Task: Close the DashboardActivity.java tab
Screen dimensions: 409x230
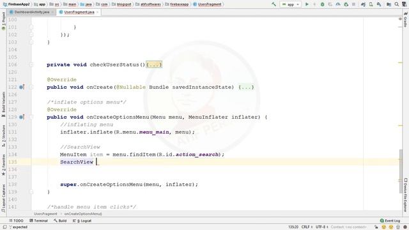Action: [52, 12]
